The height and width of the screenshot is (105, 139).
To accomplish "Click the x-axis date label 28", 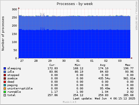I will [x=36, y=61].
